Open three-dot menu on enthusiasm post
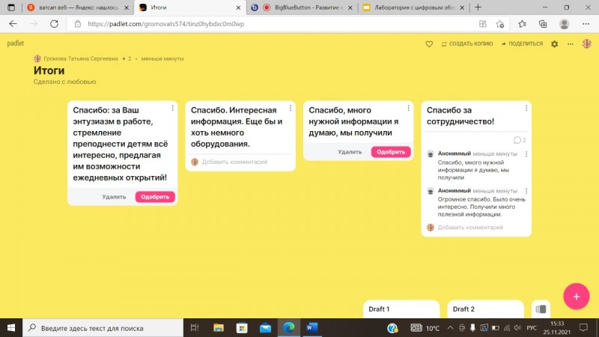This screenshot has height=337, width=599. (x=173, y=109)
